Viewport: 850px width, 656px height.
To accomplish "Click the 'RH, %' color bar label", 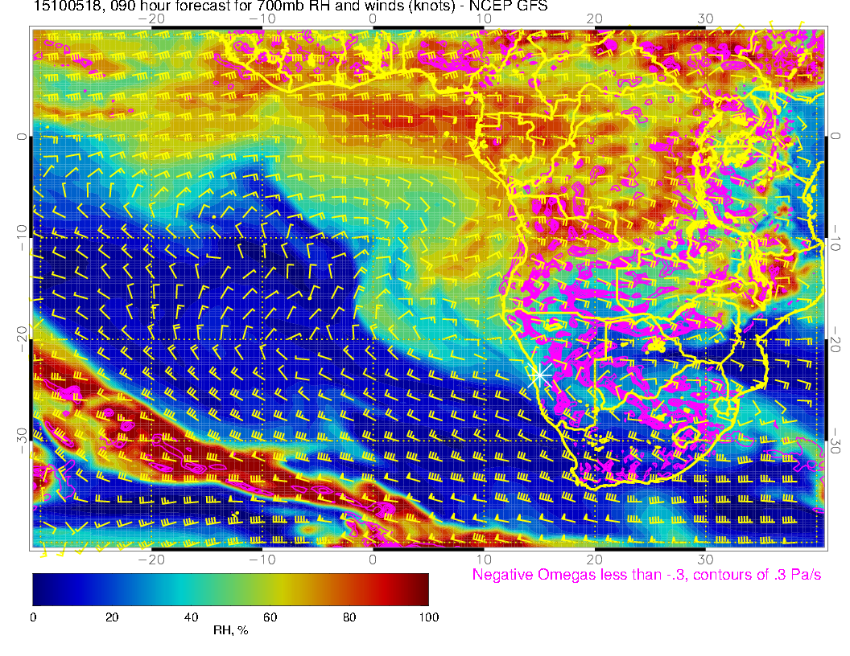I will (x=231, y=630).
